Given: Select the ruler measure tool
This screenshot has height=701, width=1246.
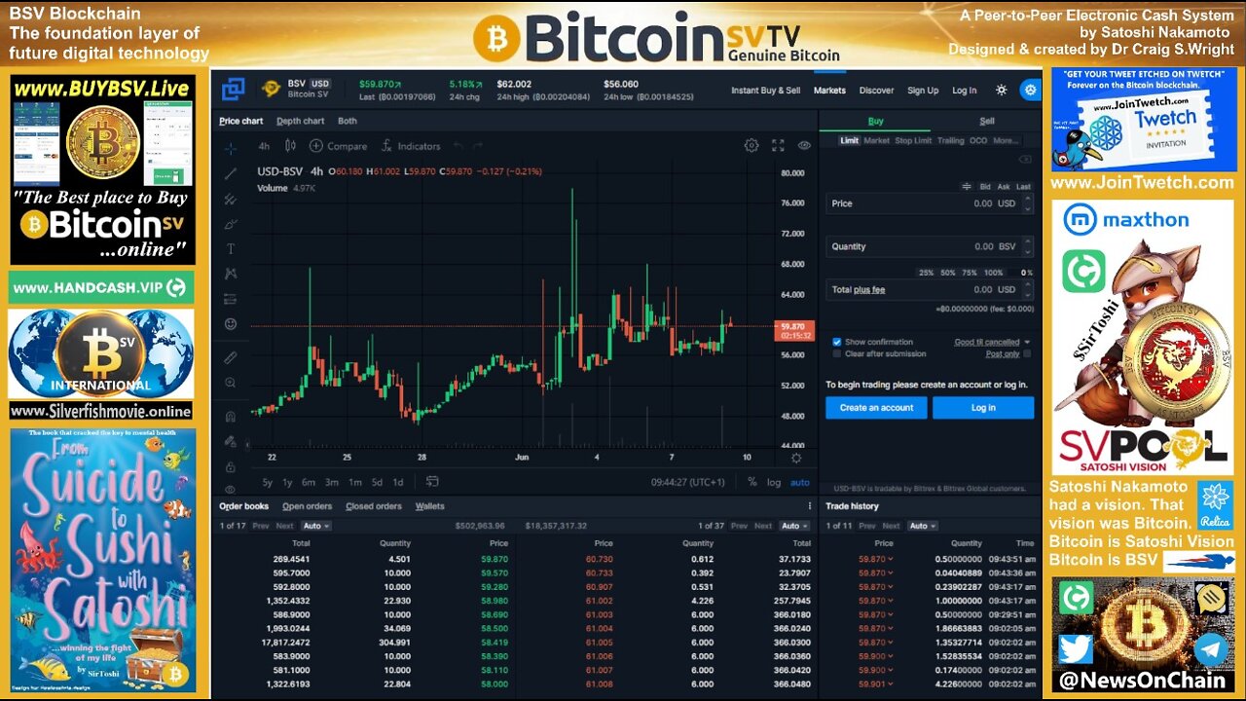Looking at the screenshot, I should [231, 357].
